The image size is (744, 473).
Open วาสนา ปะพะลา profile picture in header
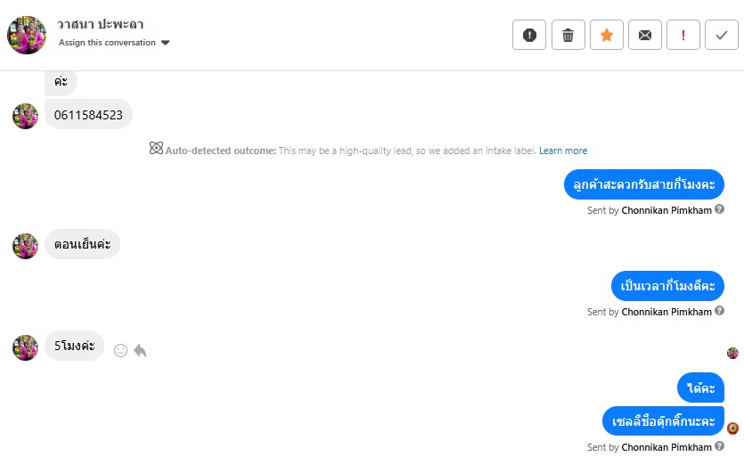27,35
